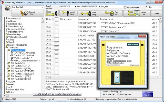This screenshot has width=164, height=102.
Task: Click Install Short key button
Action: (x=68, y=13)
